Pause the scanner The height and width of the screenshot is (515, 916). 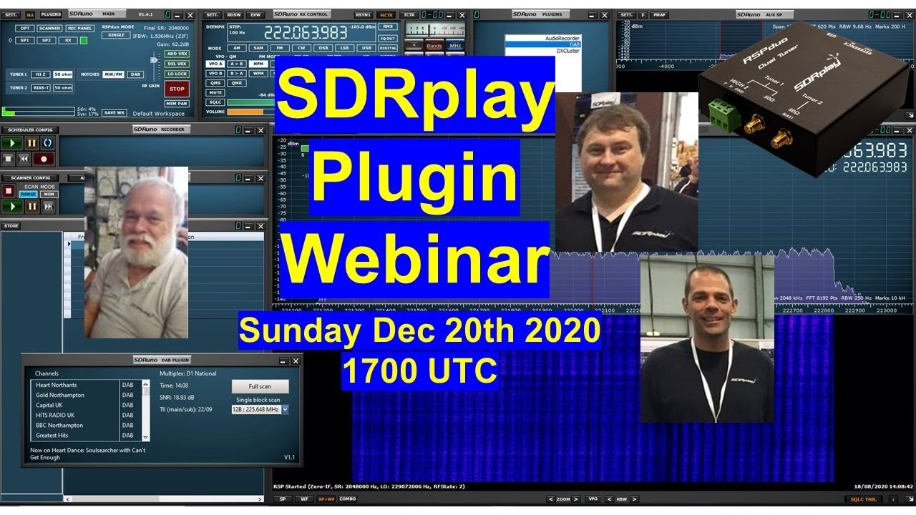pos(32,207)
